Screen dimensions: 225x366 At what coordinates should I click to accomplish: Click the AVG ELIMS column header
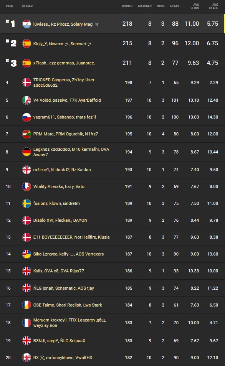click(x=194, y=6)
